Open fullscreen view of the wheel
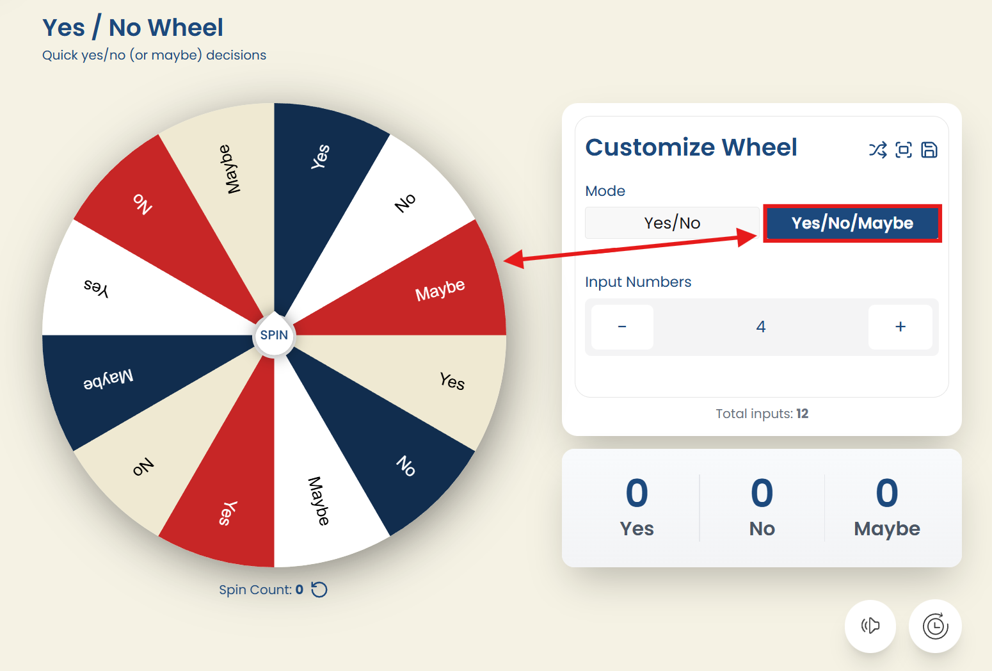 pyautogui.click(x=904, y=149)
